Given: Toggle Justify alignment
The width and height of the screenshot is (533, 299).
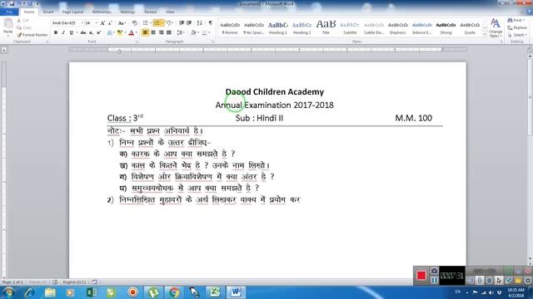Looking at the screenshot, I should (169, 32).
